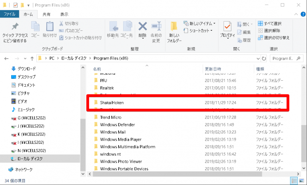Select network drive G in sidebar

(28, 118)
